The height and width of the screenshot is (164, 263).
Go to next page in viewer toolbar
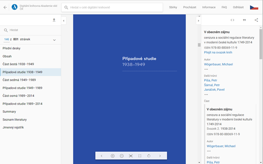click(160, 156)
